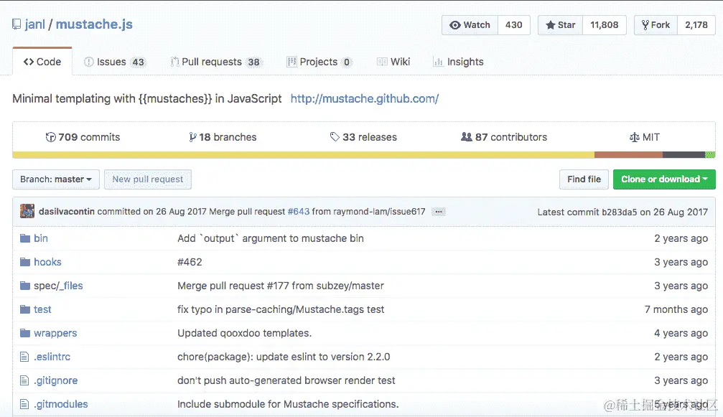Click the Watch button
Image resolution: width=723 pixels, height=417 pixels.
click(x=470, y=25)
